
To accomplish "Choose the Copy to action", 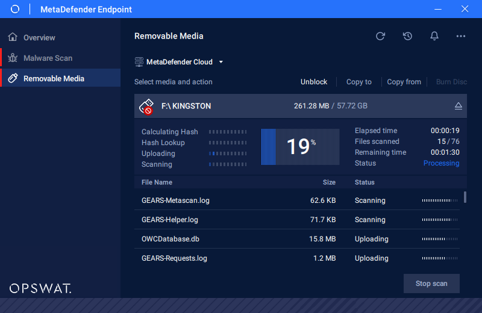I will (x=358, y=82).
